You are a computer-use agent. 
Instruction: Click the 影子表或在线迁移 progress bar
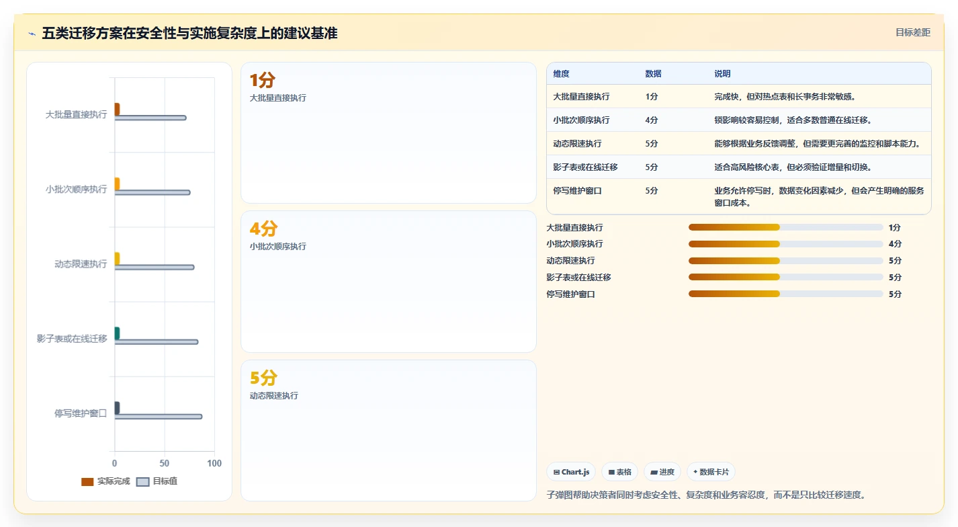(785, 277)
